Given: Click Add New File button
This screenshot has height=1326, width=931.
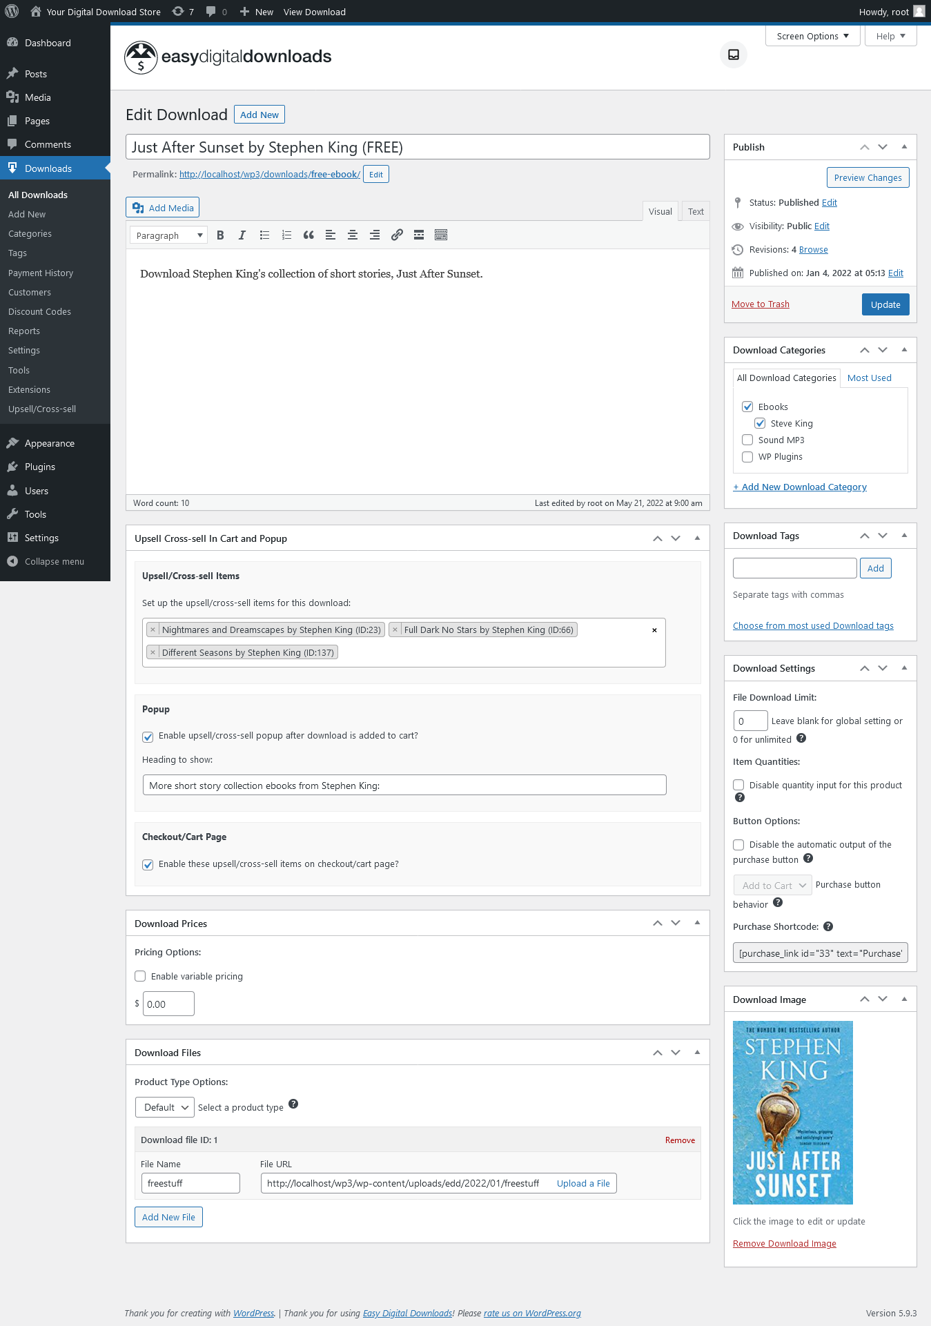Looking at the screenshot, I should 168,1217.
